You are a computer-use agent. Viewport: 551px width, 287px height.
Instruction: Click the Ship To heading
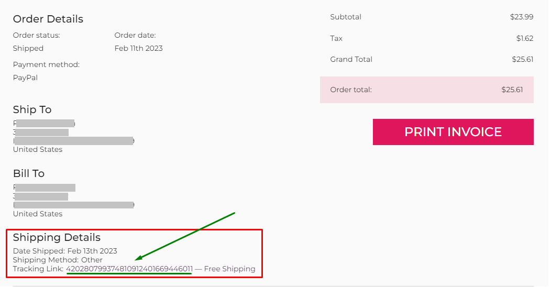pyautogui.click(x=32, y=109)
